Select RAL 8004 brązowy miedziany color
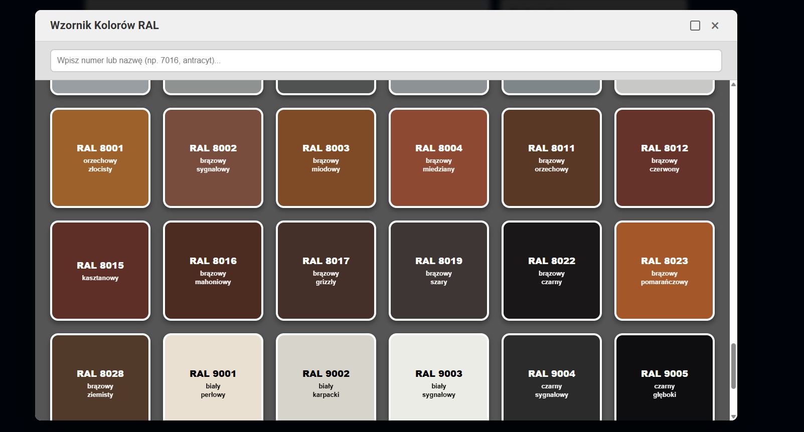The image size is (804, 432). pos(439,158)
